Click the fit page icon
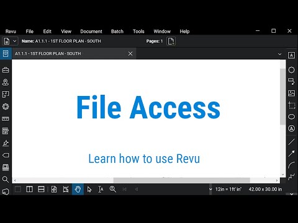The width and height of the screenshot is (298, 223). (x=54, y=189)
